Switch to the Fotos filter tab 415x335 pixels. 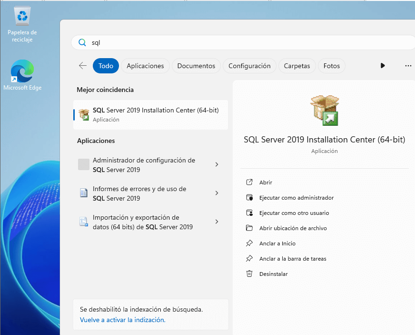pyautogui.click(x=332, y=66)
